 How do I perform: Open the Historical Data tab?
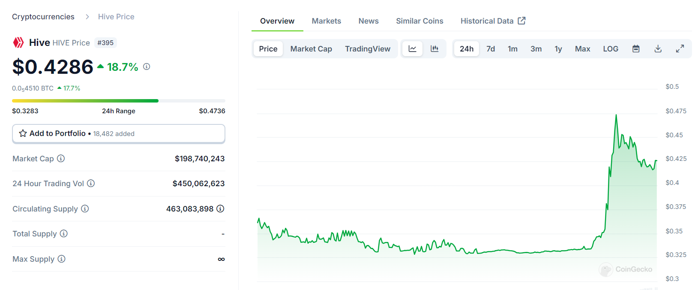point(493,21)
